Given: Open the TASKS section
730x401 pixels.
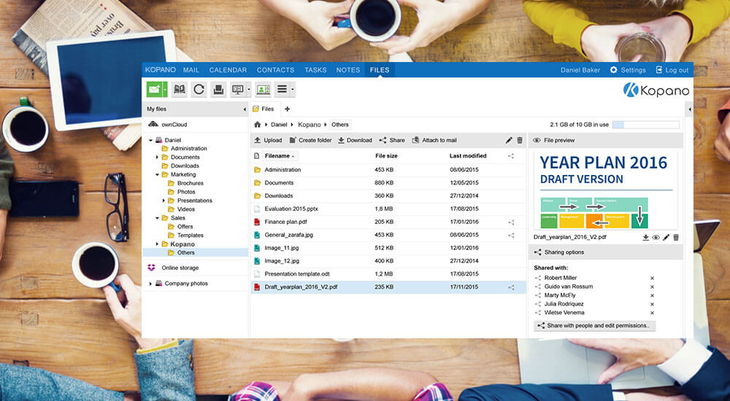Looking at the screenshot, I should point(315,70).
